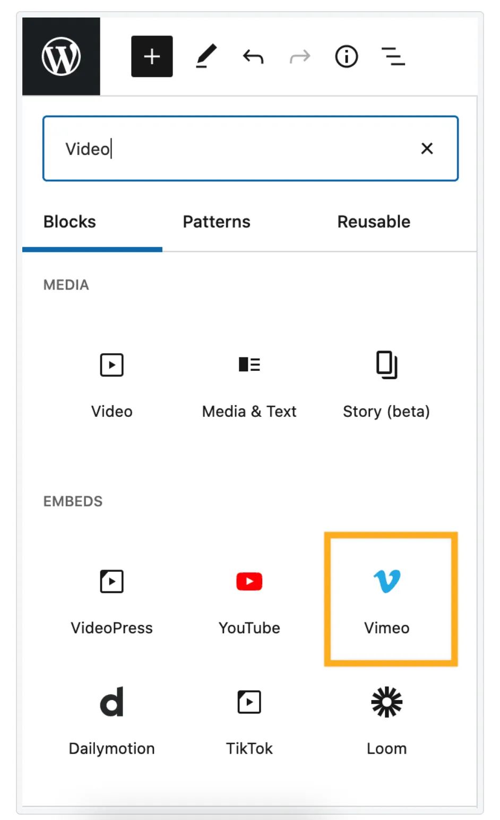This screenshot has width=500, height=820.
Task: Clear the block search with the X
Action: pos(427,149)
